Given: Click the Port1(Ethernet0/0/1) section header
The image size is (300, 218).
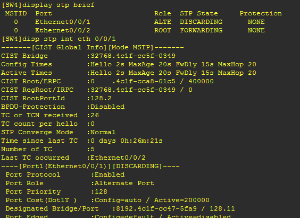Looking at the screenshot, I should [90, 166].
